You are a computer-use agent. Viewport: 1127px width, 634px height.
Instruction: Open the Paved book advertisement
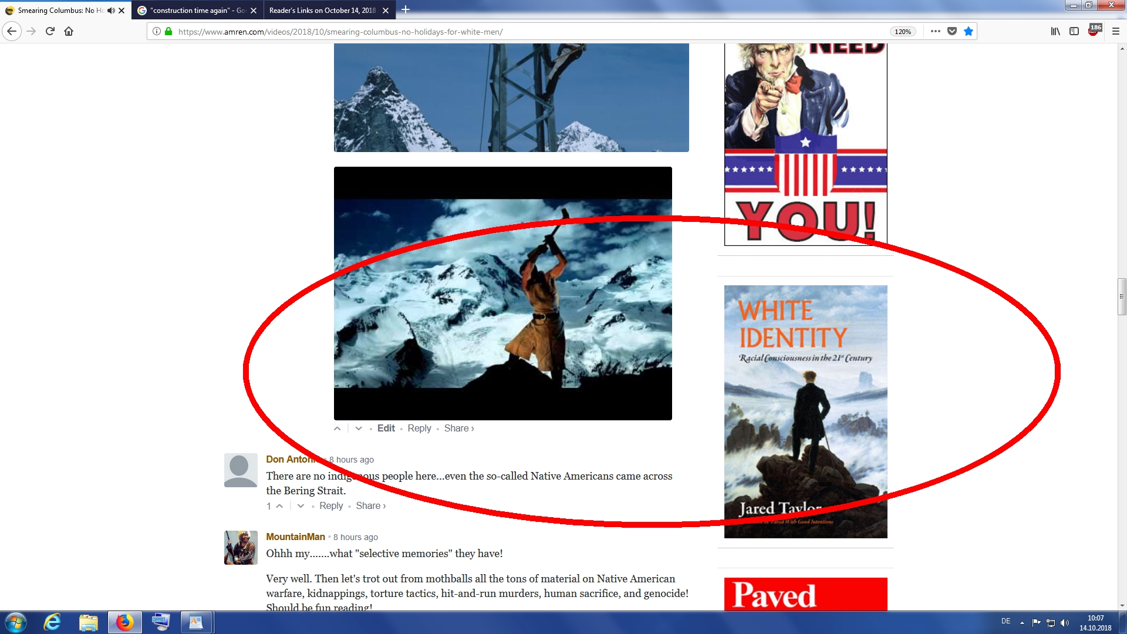(x=805, y=594)
